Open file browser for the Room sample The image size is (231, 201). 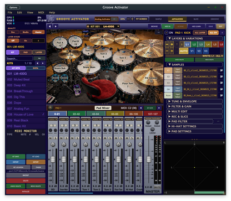(221, 95)
